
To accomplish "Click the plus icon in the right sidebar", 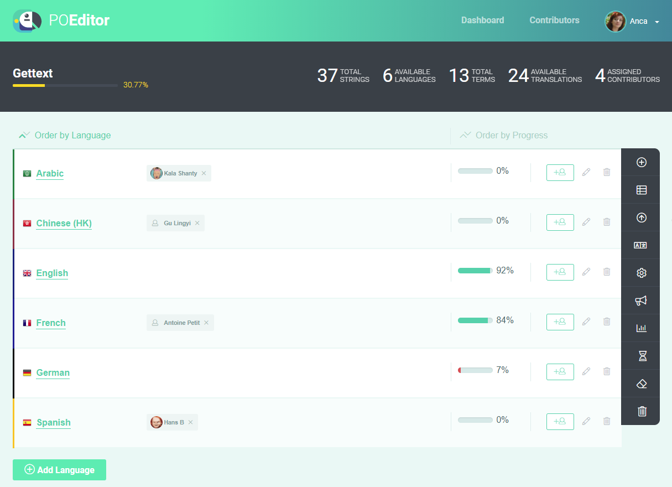I will click(x=642, y=162).
